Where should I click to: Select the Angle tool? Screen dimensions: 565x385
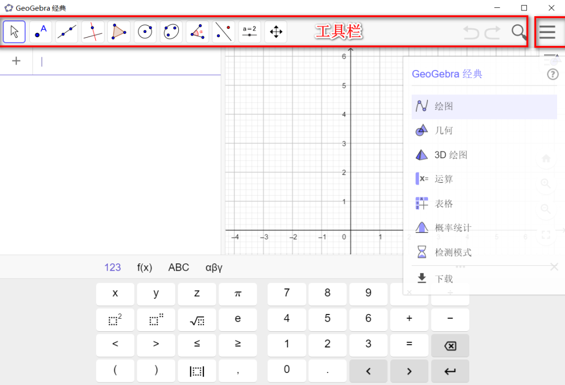(x=197, y=32)
